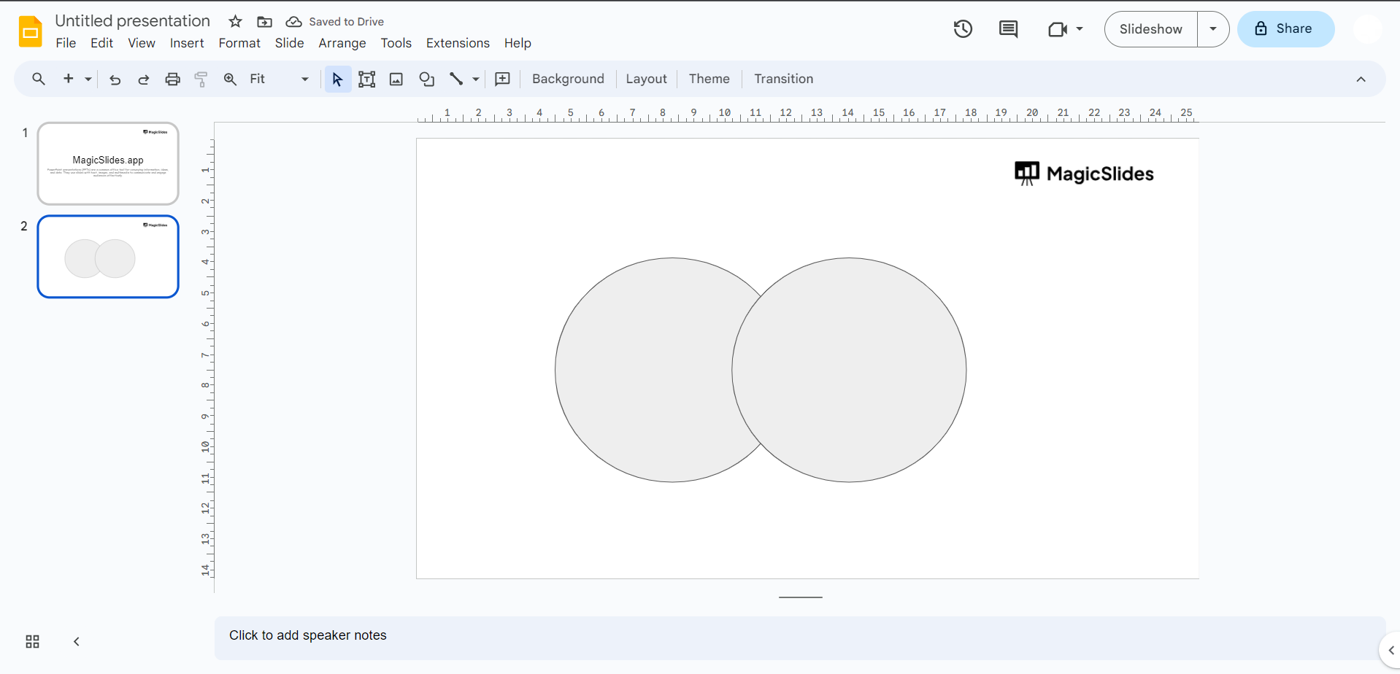Toggle grid view of slides
The image size is (1400, 674).
tap(33, 642)
